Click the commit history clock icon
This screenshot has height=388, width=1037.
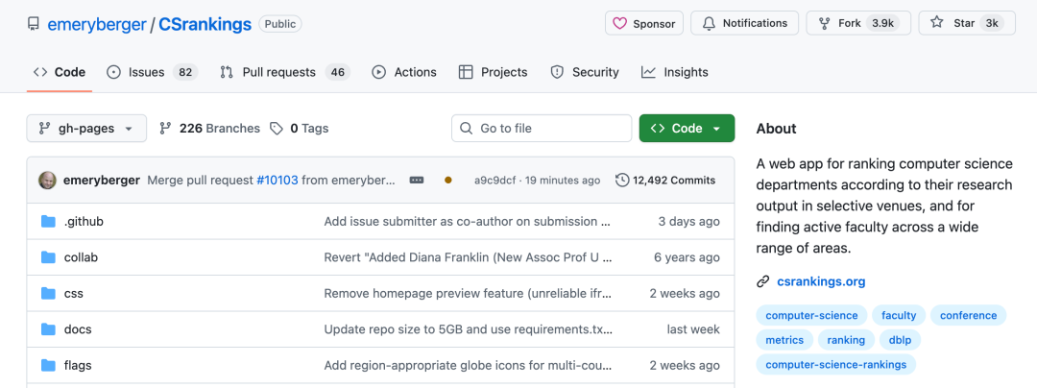click(x=622, y=181)
